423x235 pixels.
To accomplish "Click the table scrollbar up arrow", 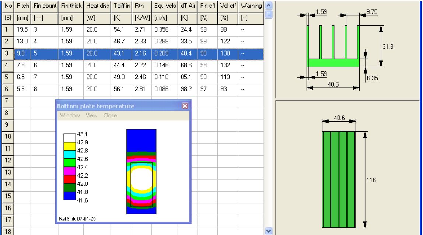I will tap(268, 6).
